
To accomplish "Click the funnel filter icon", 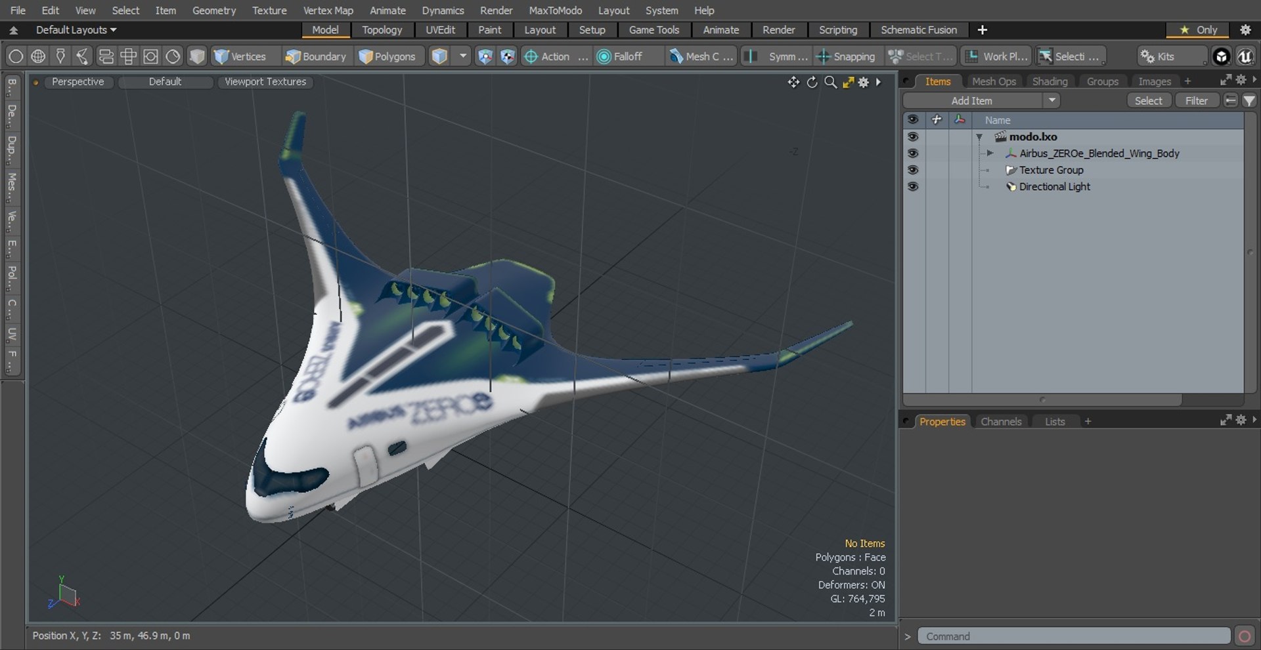I will point(1249,100).
